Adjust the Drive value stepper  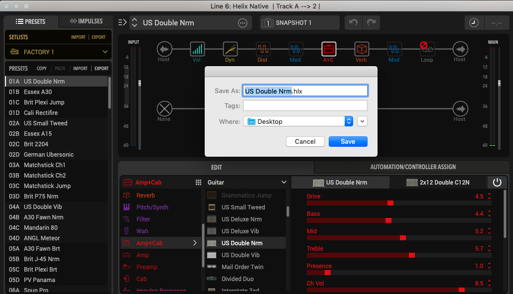click(x=489, y=196)
